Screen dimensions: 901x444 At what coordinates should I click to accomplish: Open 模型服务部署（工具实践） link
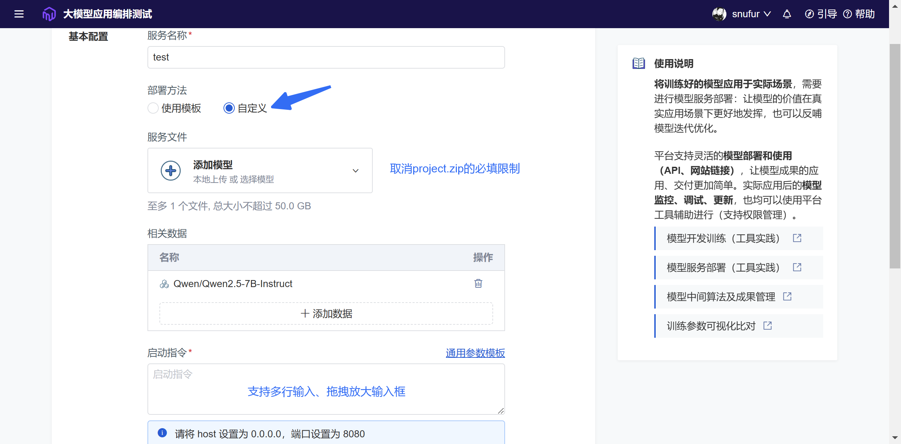[x=723, y=268]
